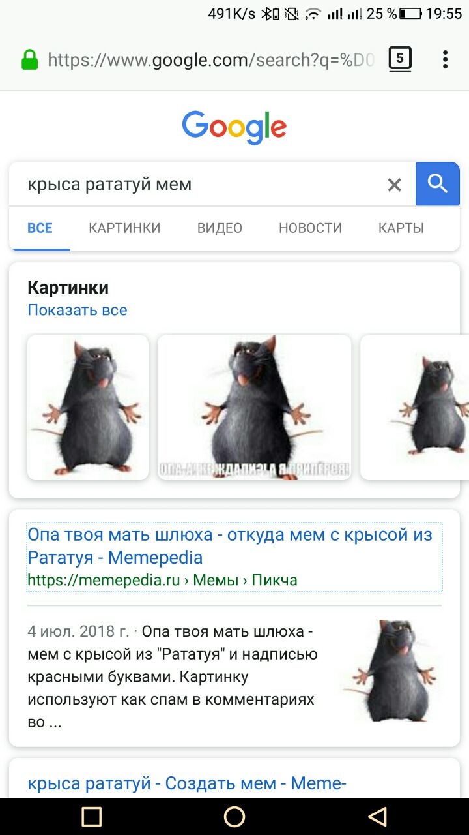The width and height of the screenshot is (469, 835).
Task: Switch to the Новости tab
Action: 310,228
